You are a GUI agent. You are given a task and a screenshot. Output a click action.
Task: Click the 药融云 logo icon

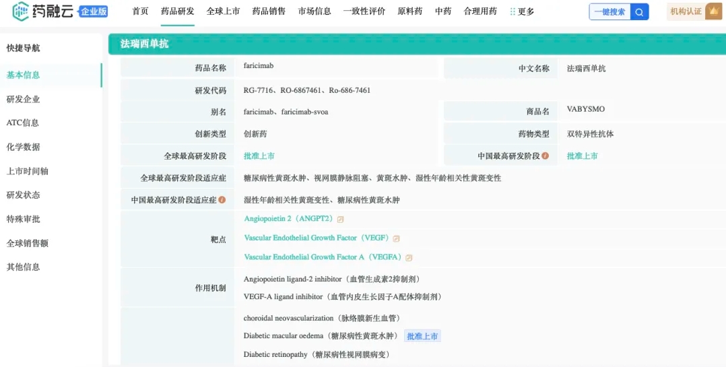[21, 11]
